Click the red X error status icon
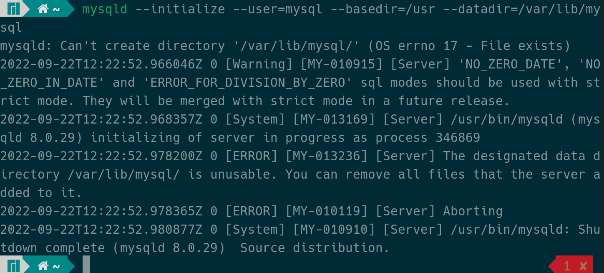This screenshot has width=604, height=273. [583, 265]
